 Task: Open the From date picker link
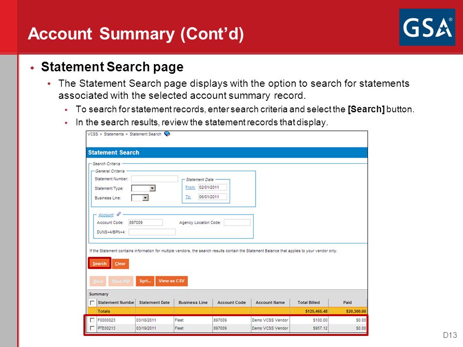point(190,187)
